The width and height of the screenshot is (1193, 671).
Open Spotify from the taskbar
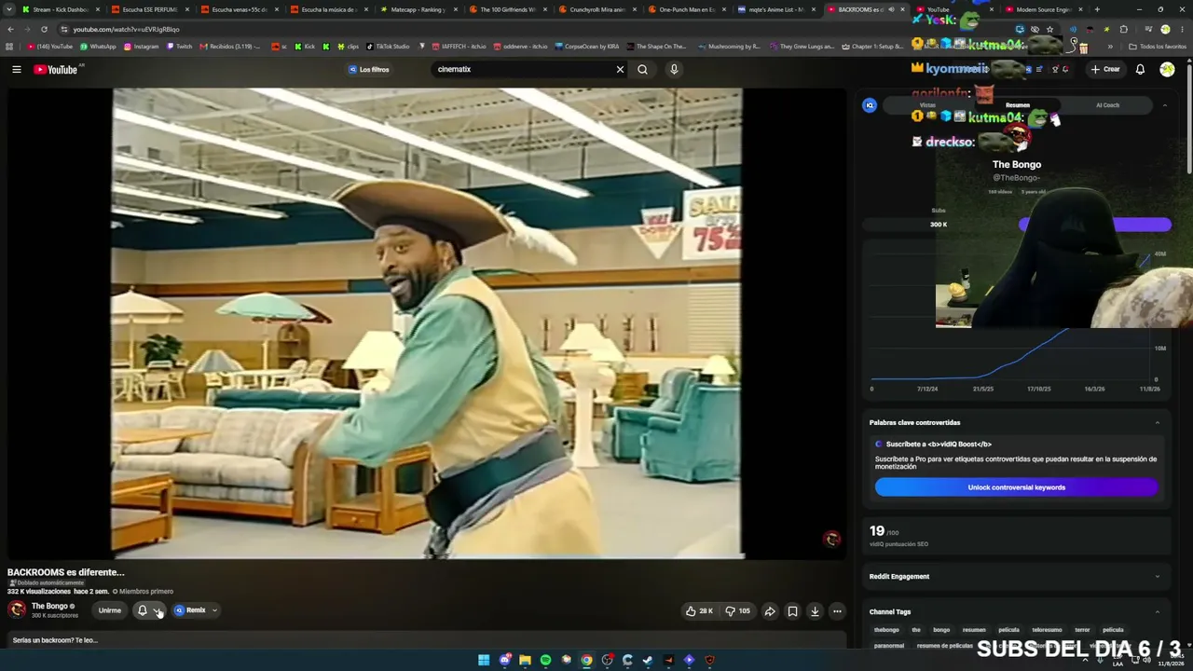point(545,660)
